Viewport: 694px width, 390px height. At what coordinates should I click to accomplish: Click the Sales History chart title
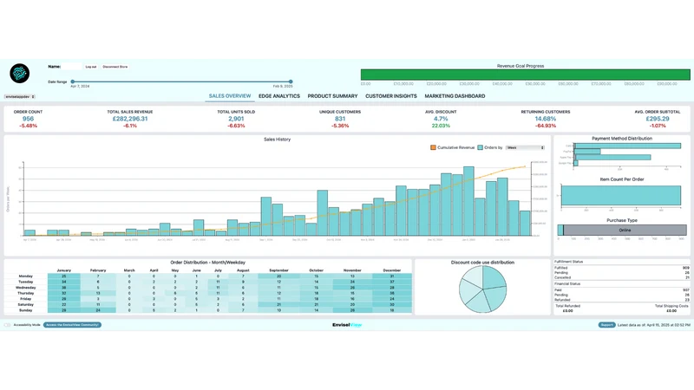tap(277, 140)
